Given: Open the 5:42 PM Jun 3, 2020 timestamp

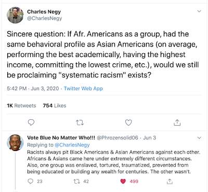Looking at the screenshot, I should tap(33, 88).
